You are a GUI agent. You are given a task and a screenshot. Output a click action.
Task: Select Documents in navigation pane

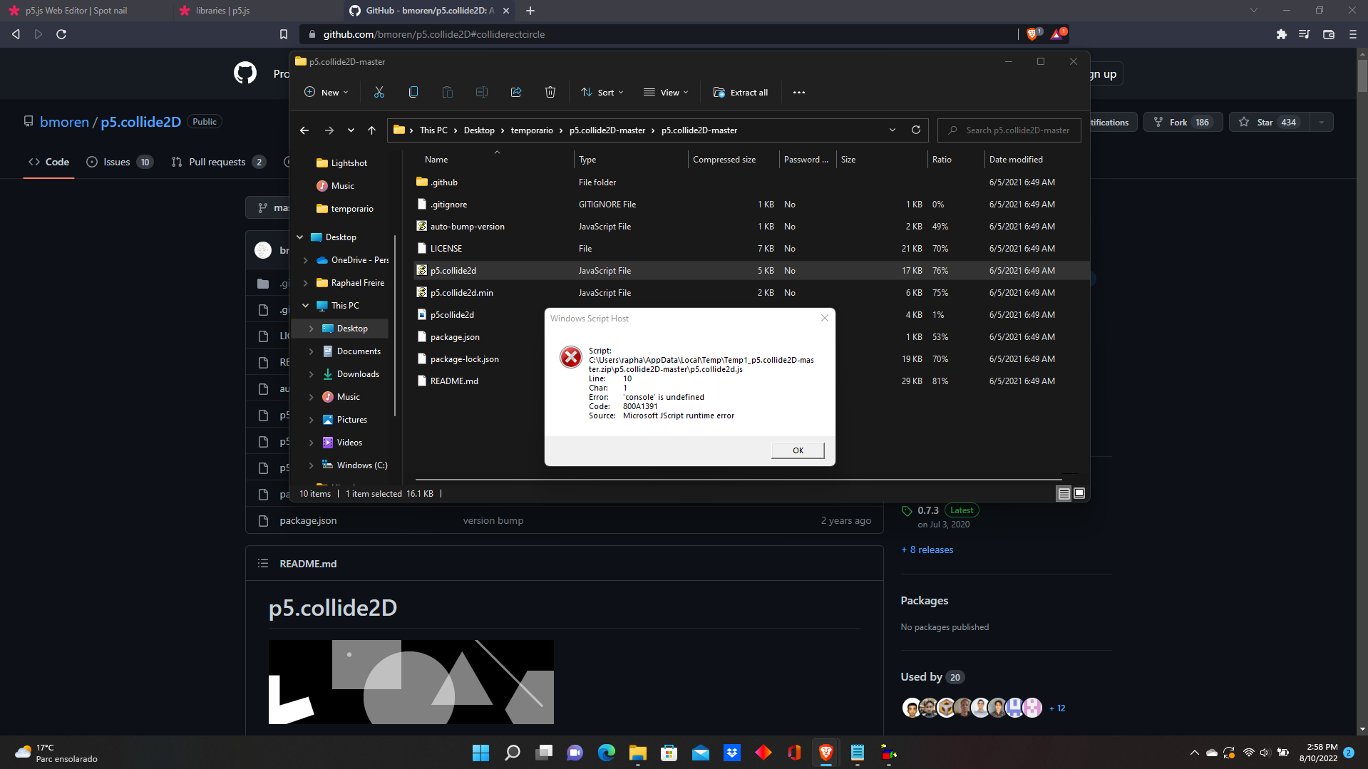351,351
